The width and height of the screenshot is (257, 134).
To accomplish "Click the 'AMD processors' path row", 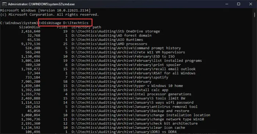I will click(109, 44).
